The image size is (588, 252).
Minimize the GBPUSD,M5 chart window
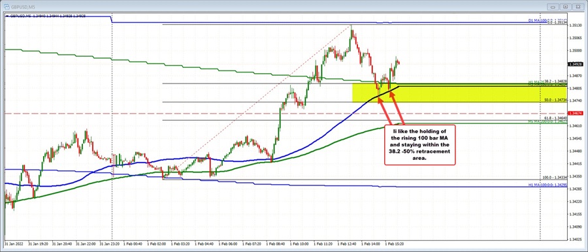click(x=554, y=6)
